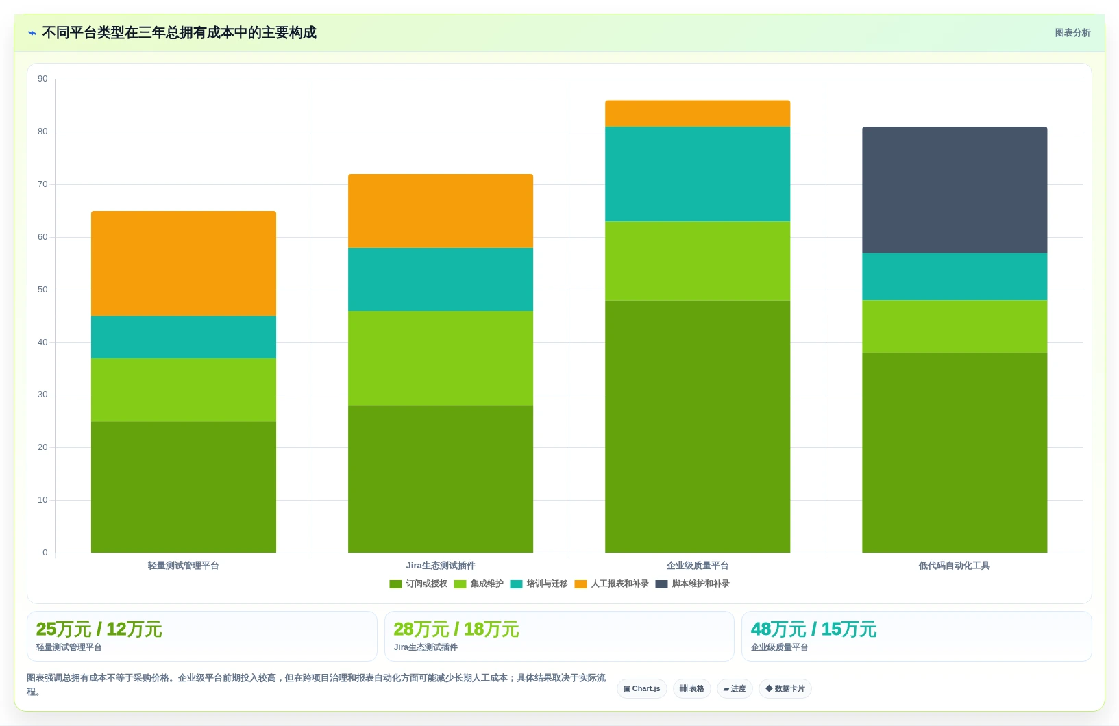The width and height of the screenshot is (1119, 726).
Task: Click the teal segment of Jira生态测试插件 bar
Action: click(x=441, y=279)
